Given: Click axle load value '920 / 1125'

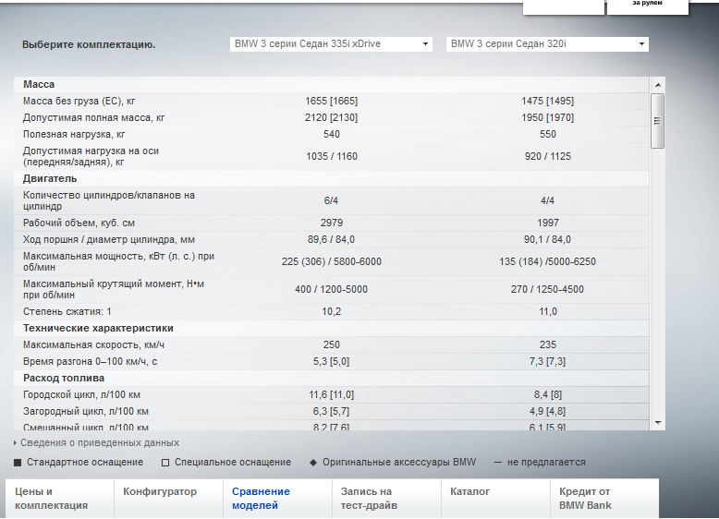Looking at the screenshot, I should click(548, 156).
